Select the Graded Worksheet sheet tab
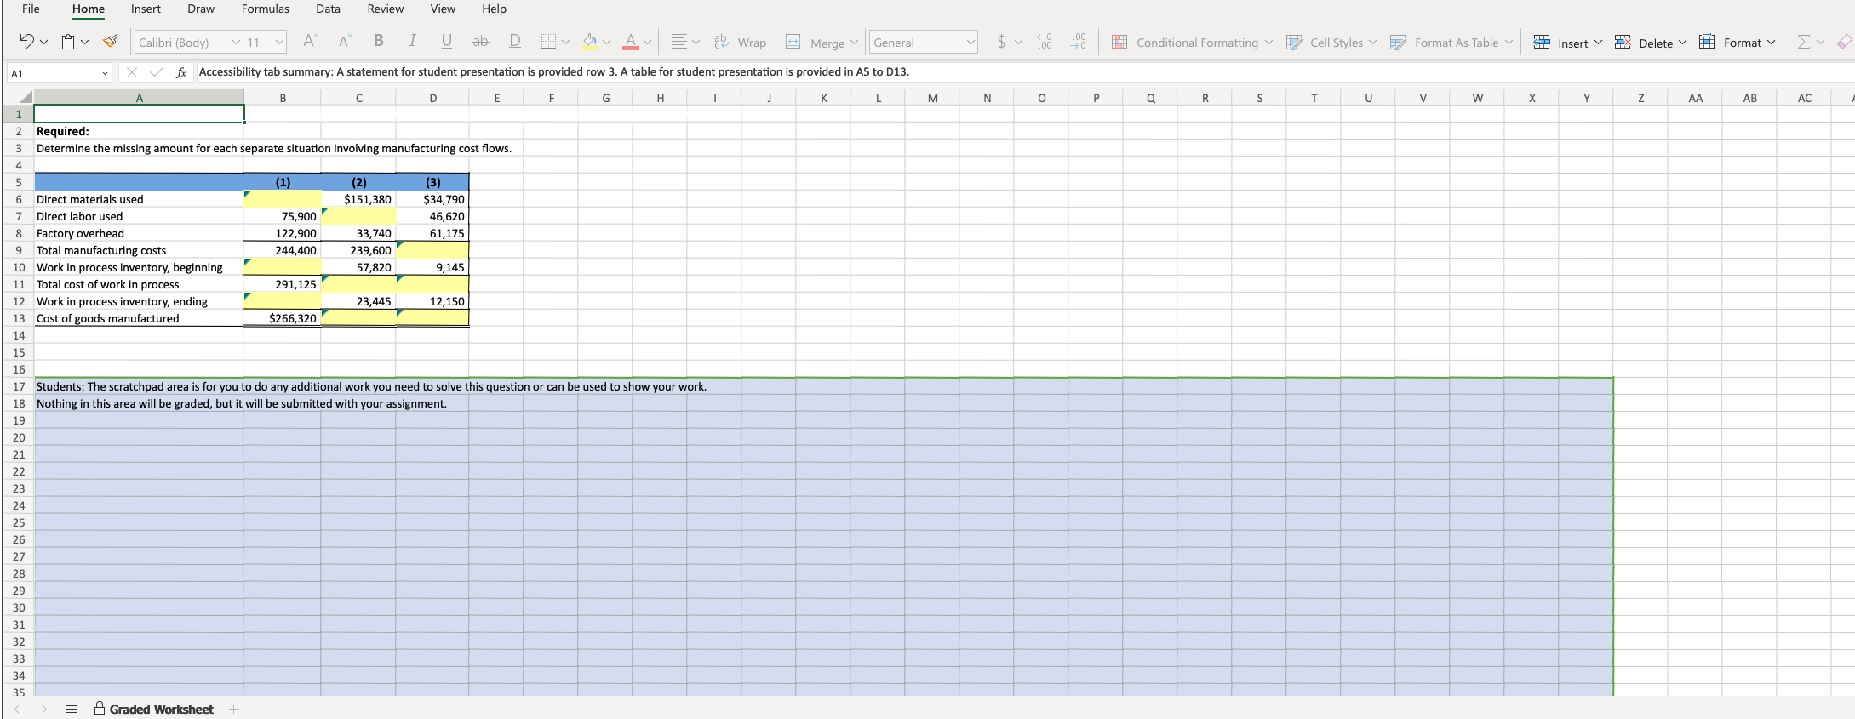The height and width of the screenshot is (719, 1855). click(154, 709)
